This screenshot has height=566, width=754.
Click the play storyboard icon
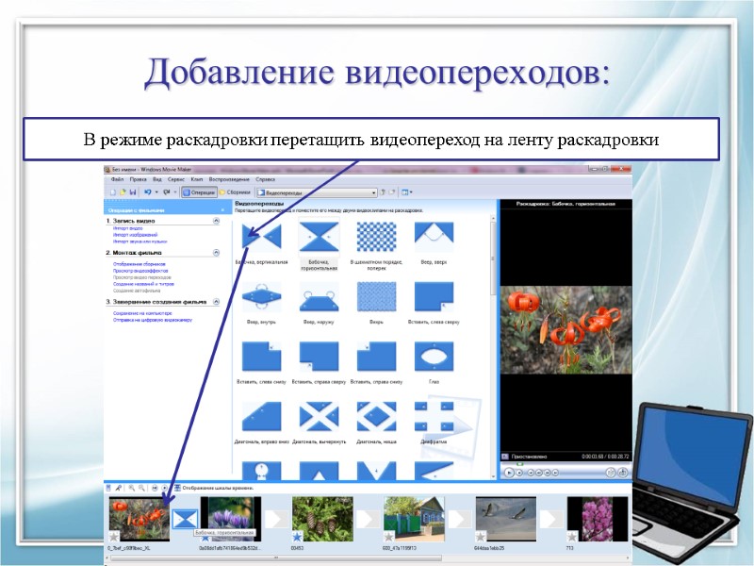click(164, 488)
